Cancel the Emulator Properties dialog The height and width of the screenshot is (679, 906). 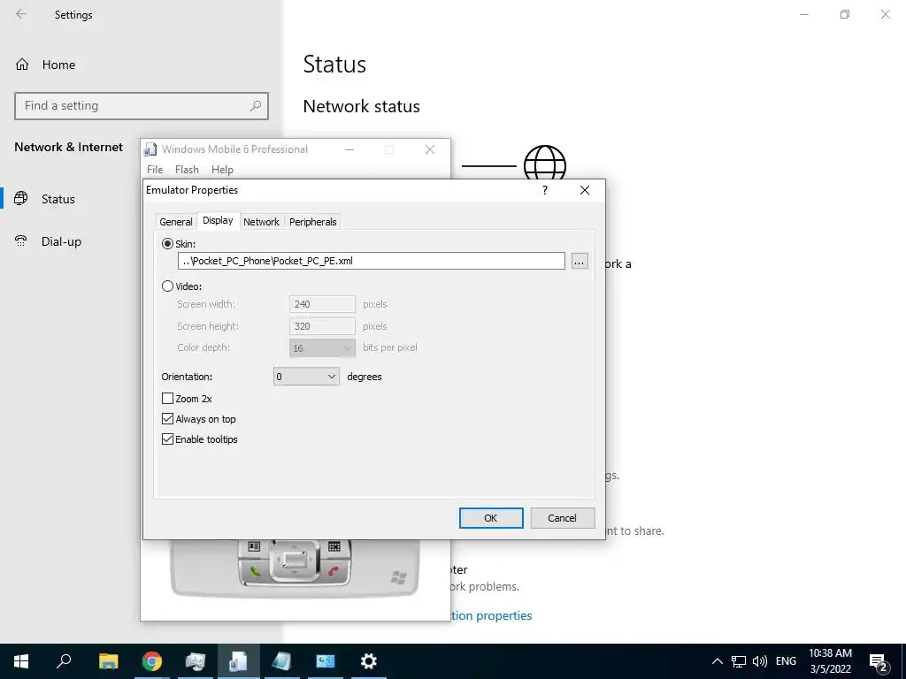point(562,518)
